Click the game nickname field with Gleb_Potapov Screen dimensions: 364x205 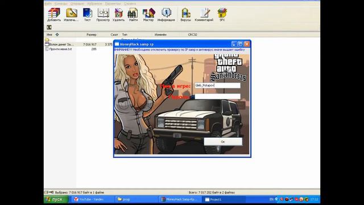click(x=217, y=85)
